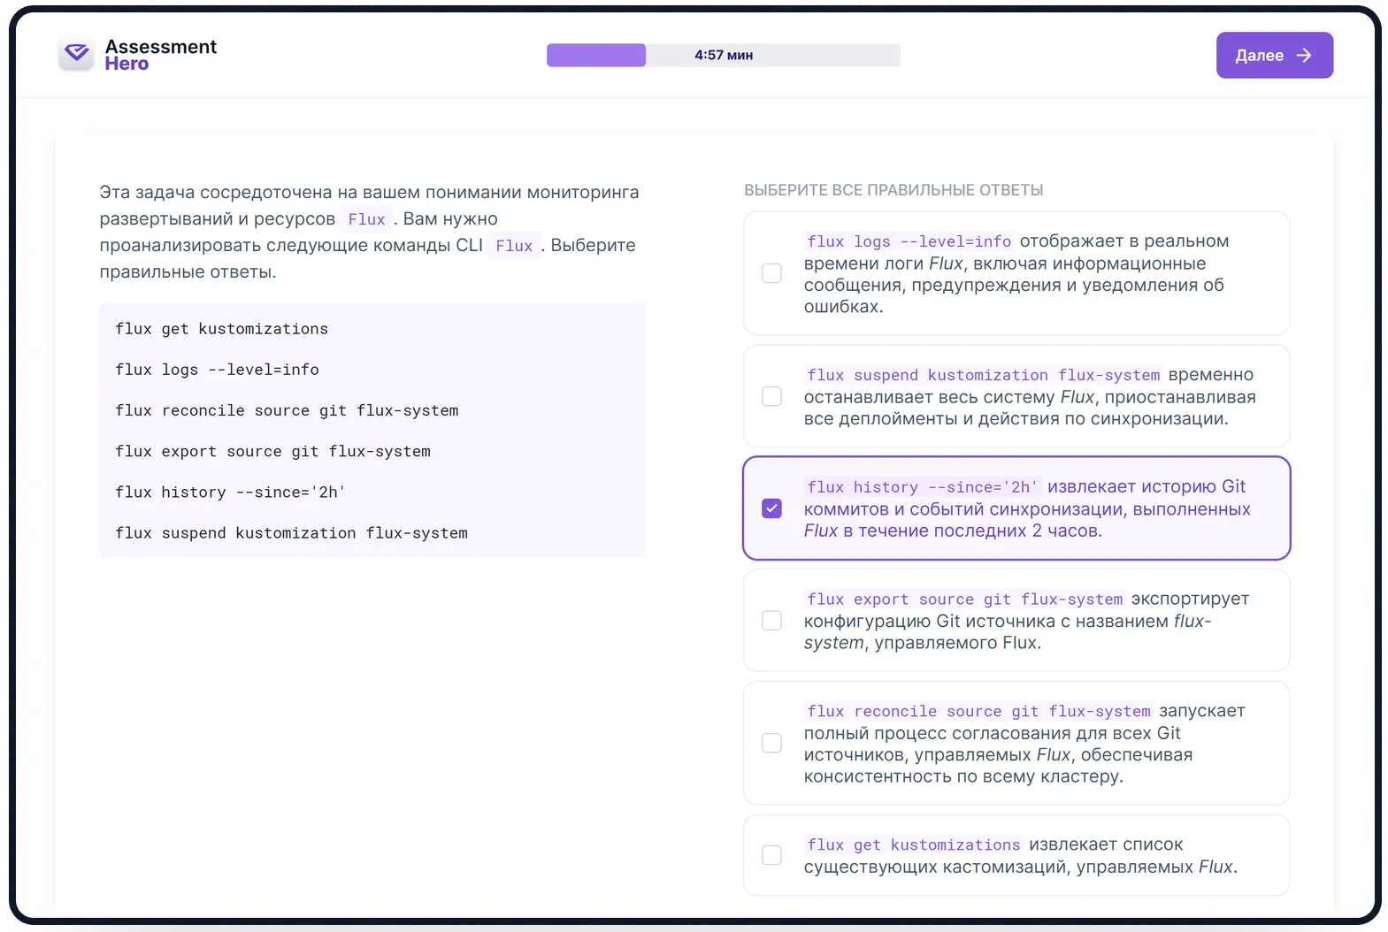
Task: Check the flux suspend kustomization answer checkbox
Action: tap(772, 396)
